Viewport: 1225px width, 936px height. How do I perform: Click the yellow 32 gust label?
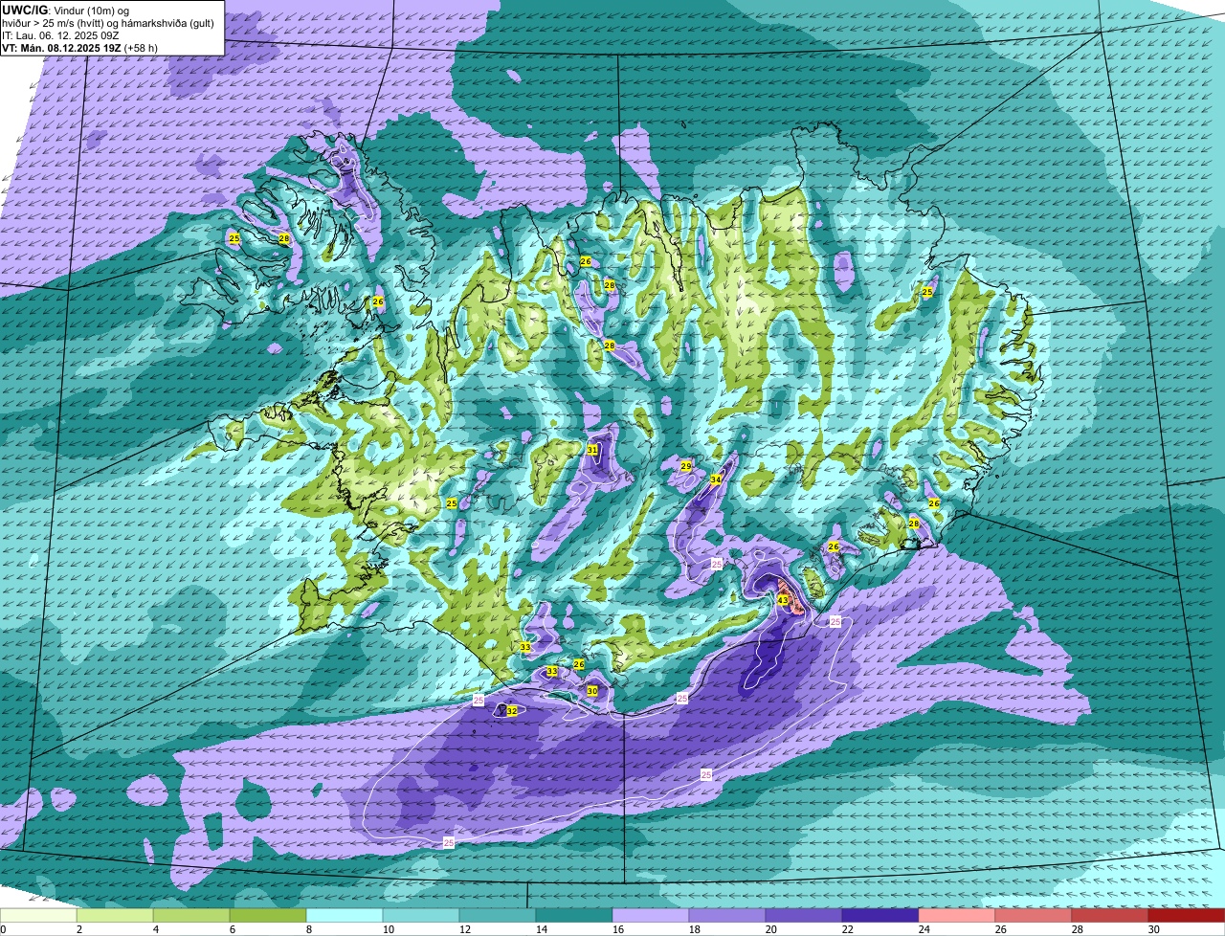tap(511, 711)
